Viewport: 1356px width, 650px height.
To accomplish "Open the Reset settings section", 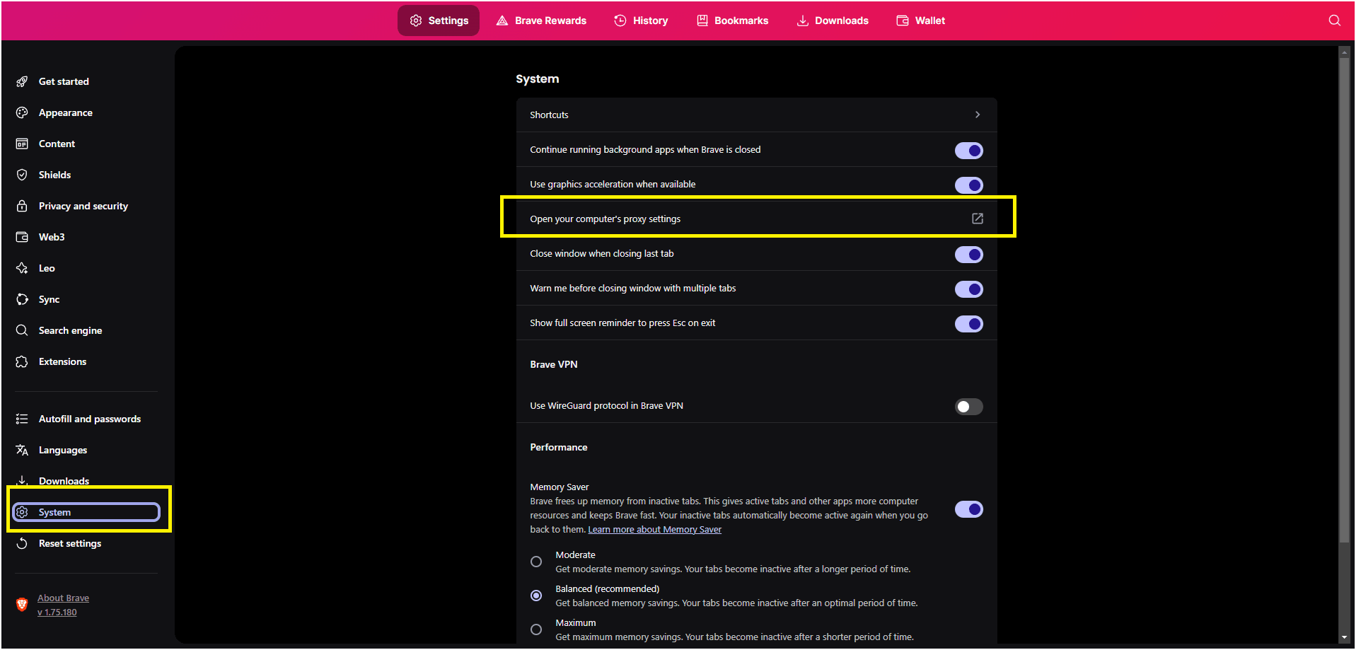I will (x=69, y=543).
